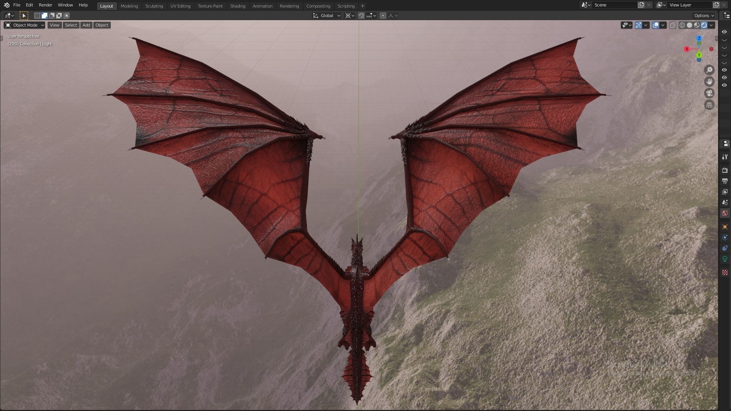
Task: Create a new scene with copy icon
Action: (641, 5)
